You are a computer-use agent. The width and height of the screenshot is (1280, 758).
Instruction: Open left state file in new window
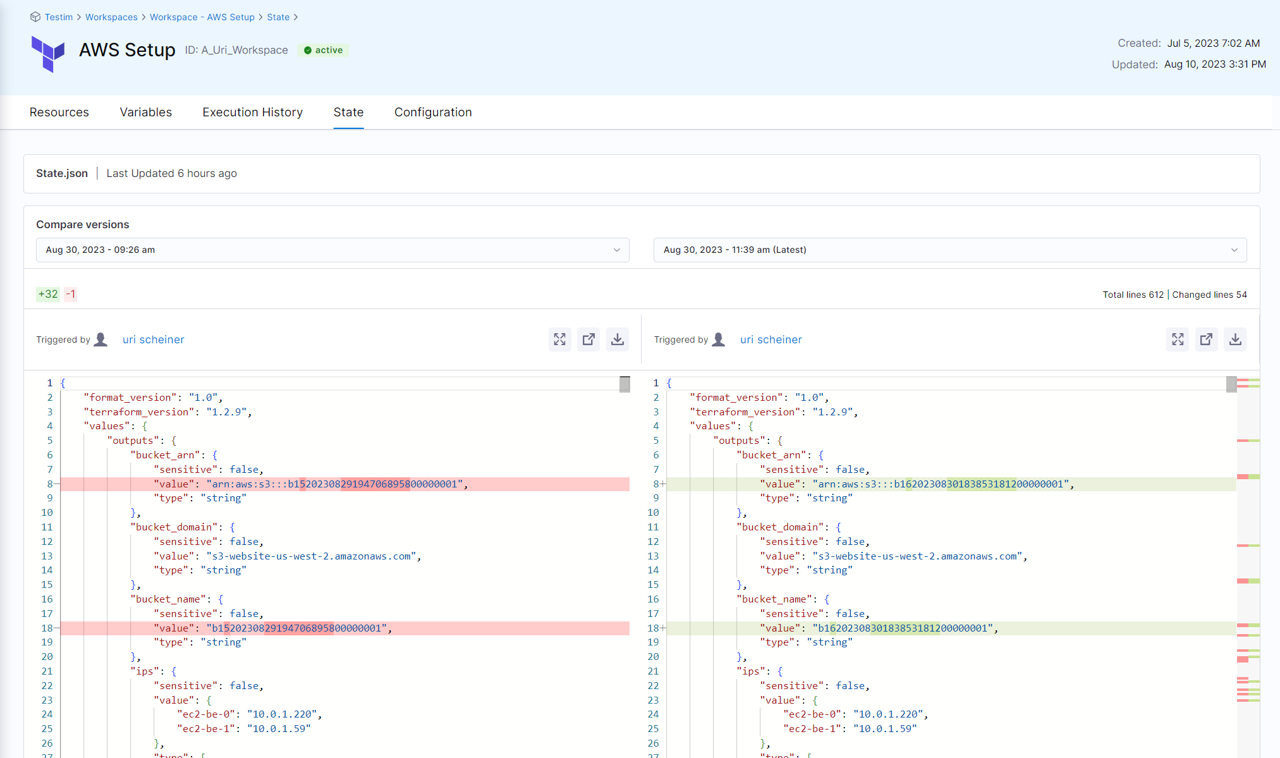coord(588,339)
